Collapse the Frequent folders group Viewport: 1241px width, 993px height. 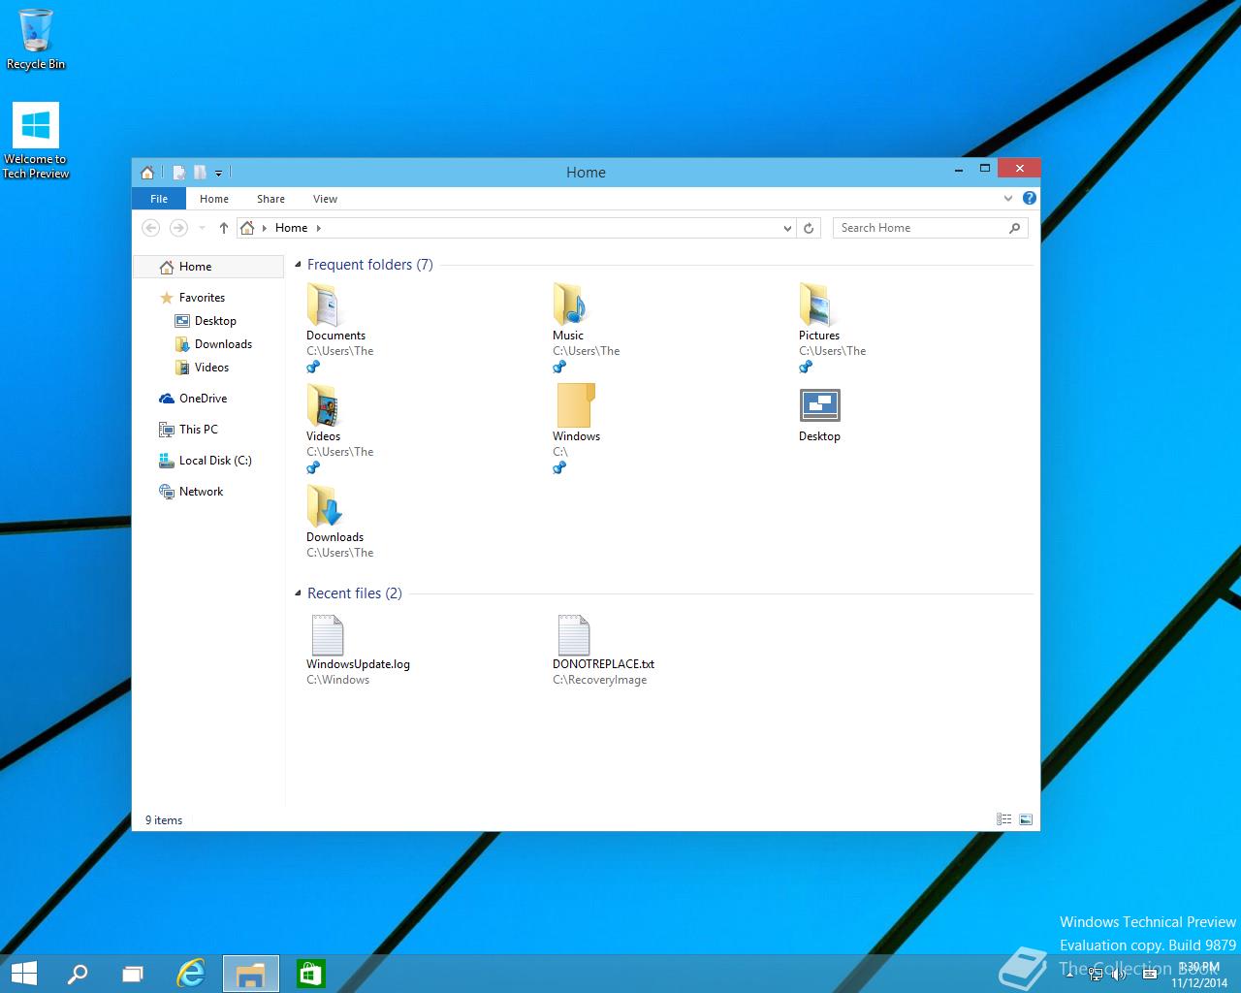(298, 265)
